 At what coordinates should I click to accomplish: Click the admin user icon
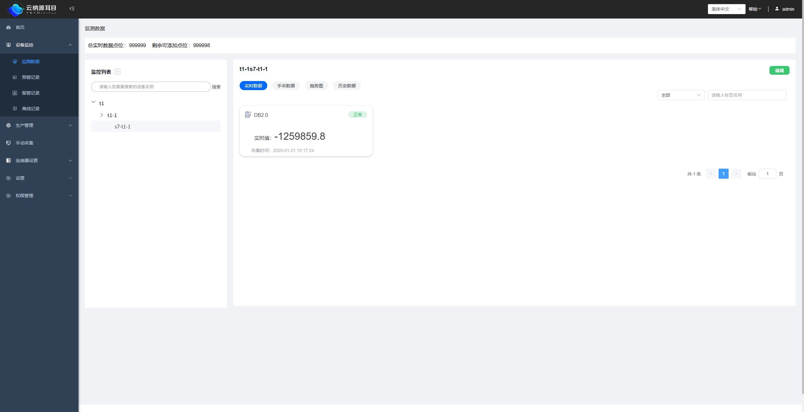pos(777,9)
